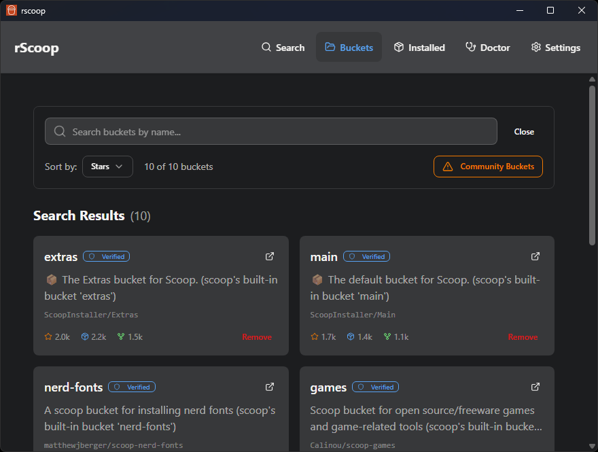Click the rscoop app icon in title bar
The image size is (598, 452).
pyautogui.click(x=12, y=10)
